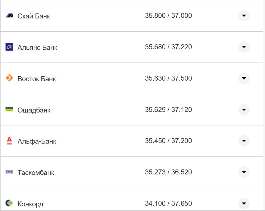
Task: Open the Ощадбанк name link
Action: pos(34,110)
